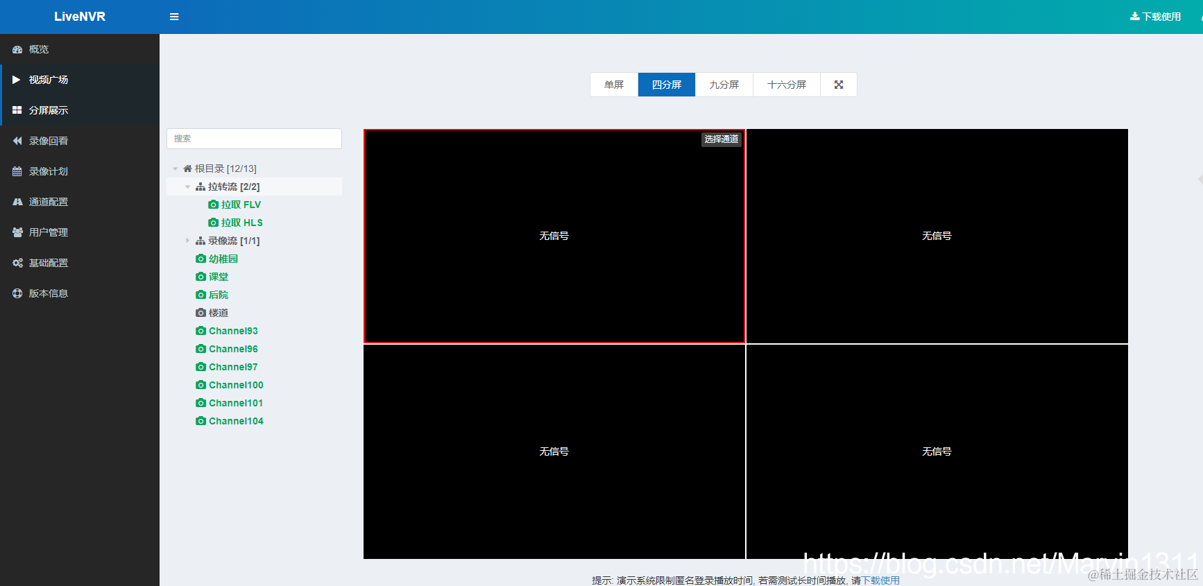Click the home icon of 根目录

(x=187, y=169)
